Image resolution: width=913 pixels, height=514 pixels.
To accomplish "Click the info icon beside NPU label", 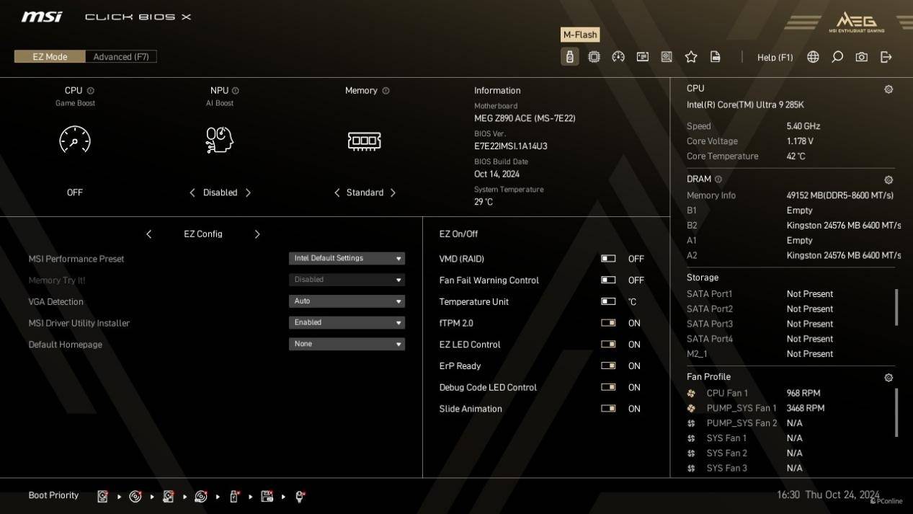I will click(x=236, y=91).
